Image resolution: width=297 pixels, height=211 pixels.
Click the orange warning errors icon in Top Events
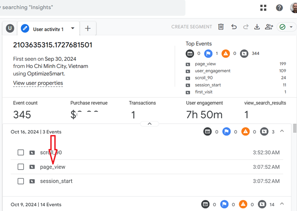point(226,54)
